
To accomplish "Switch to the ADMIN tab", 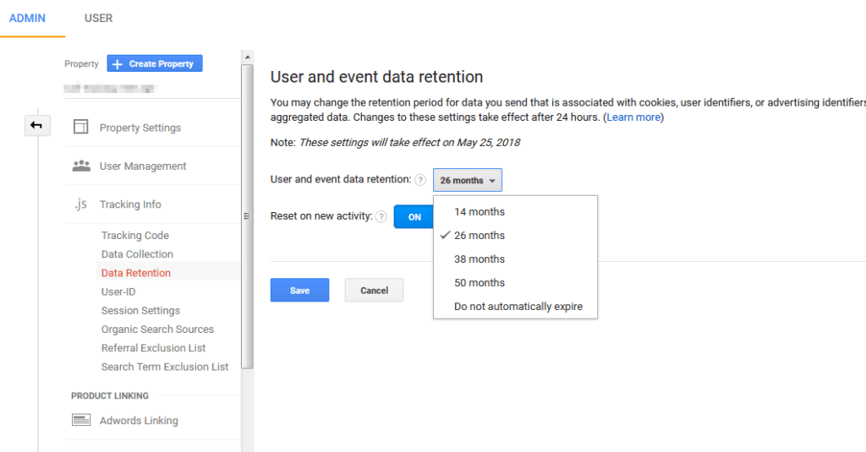I will pyautogui.click(x=27, y=19).
